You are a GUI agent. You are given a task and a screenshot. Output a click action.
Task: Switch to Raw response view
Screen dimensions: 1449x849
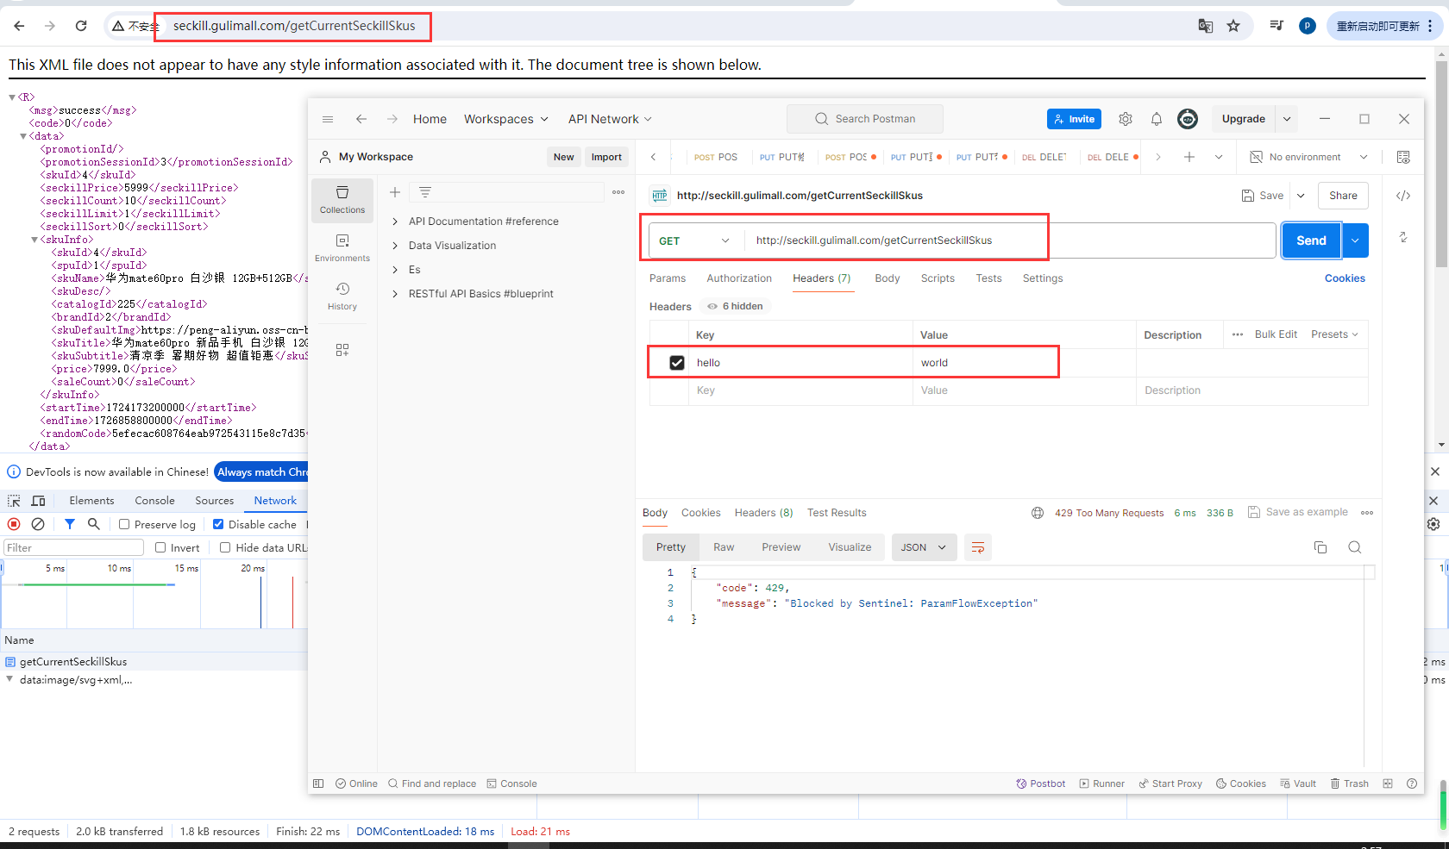(x=724, y=547)
